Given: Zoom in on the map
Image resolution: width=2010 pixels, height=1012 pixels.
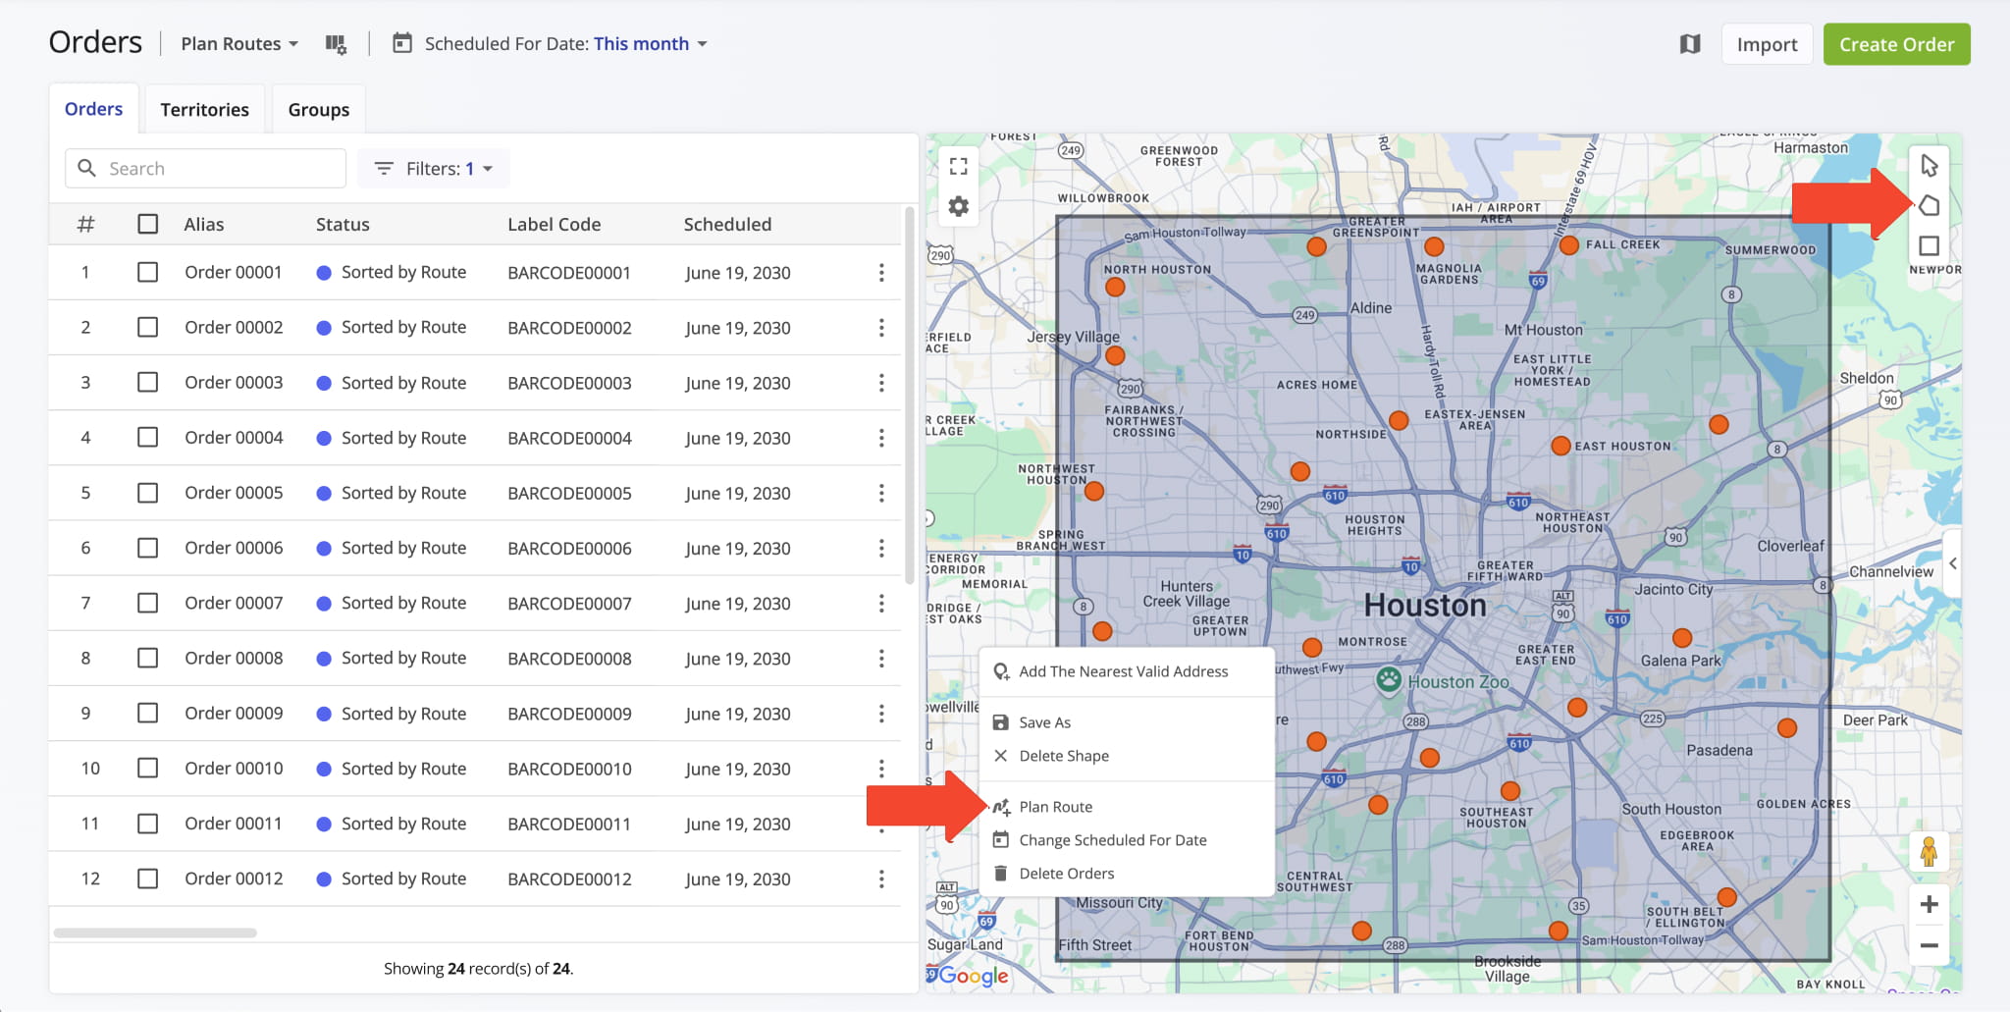Looking at the screenshot, I should tap(1929, 904).
